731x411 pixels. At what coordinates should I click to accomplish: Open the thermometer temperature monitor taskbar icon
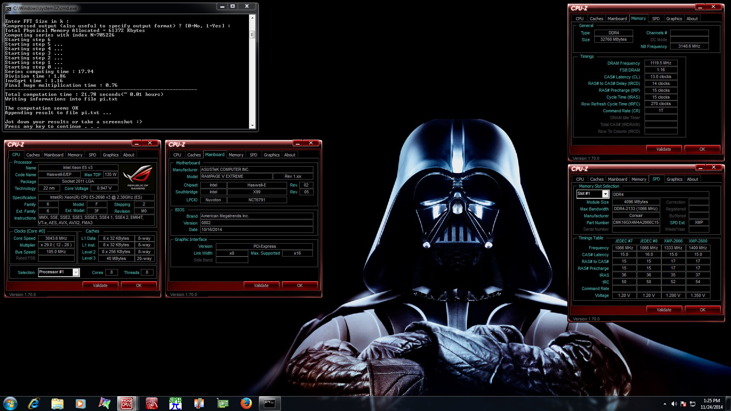pyautogui.click(x=199, y=403)
